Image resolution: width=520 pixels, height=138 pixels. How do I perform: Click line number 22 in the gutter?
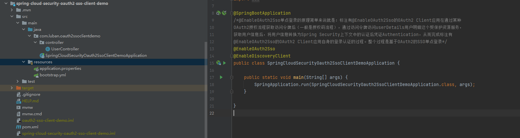212,113
